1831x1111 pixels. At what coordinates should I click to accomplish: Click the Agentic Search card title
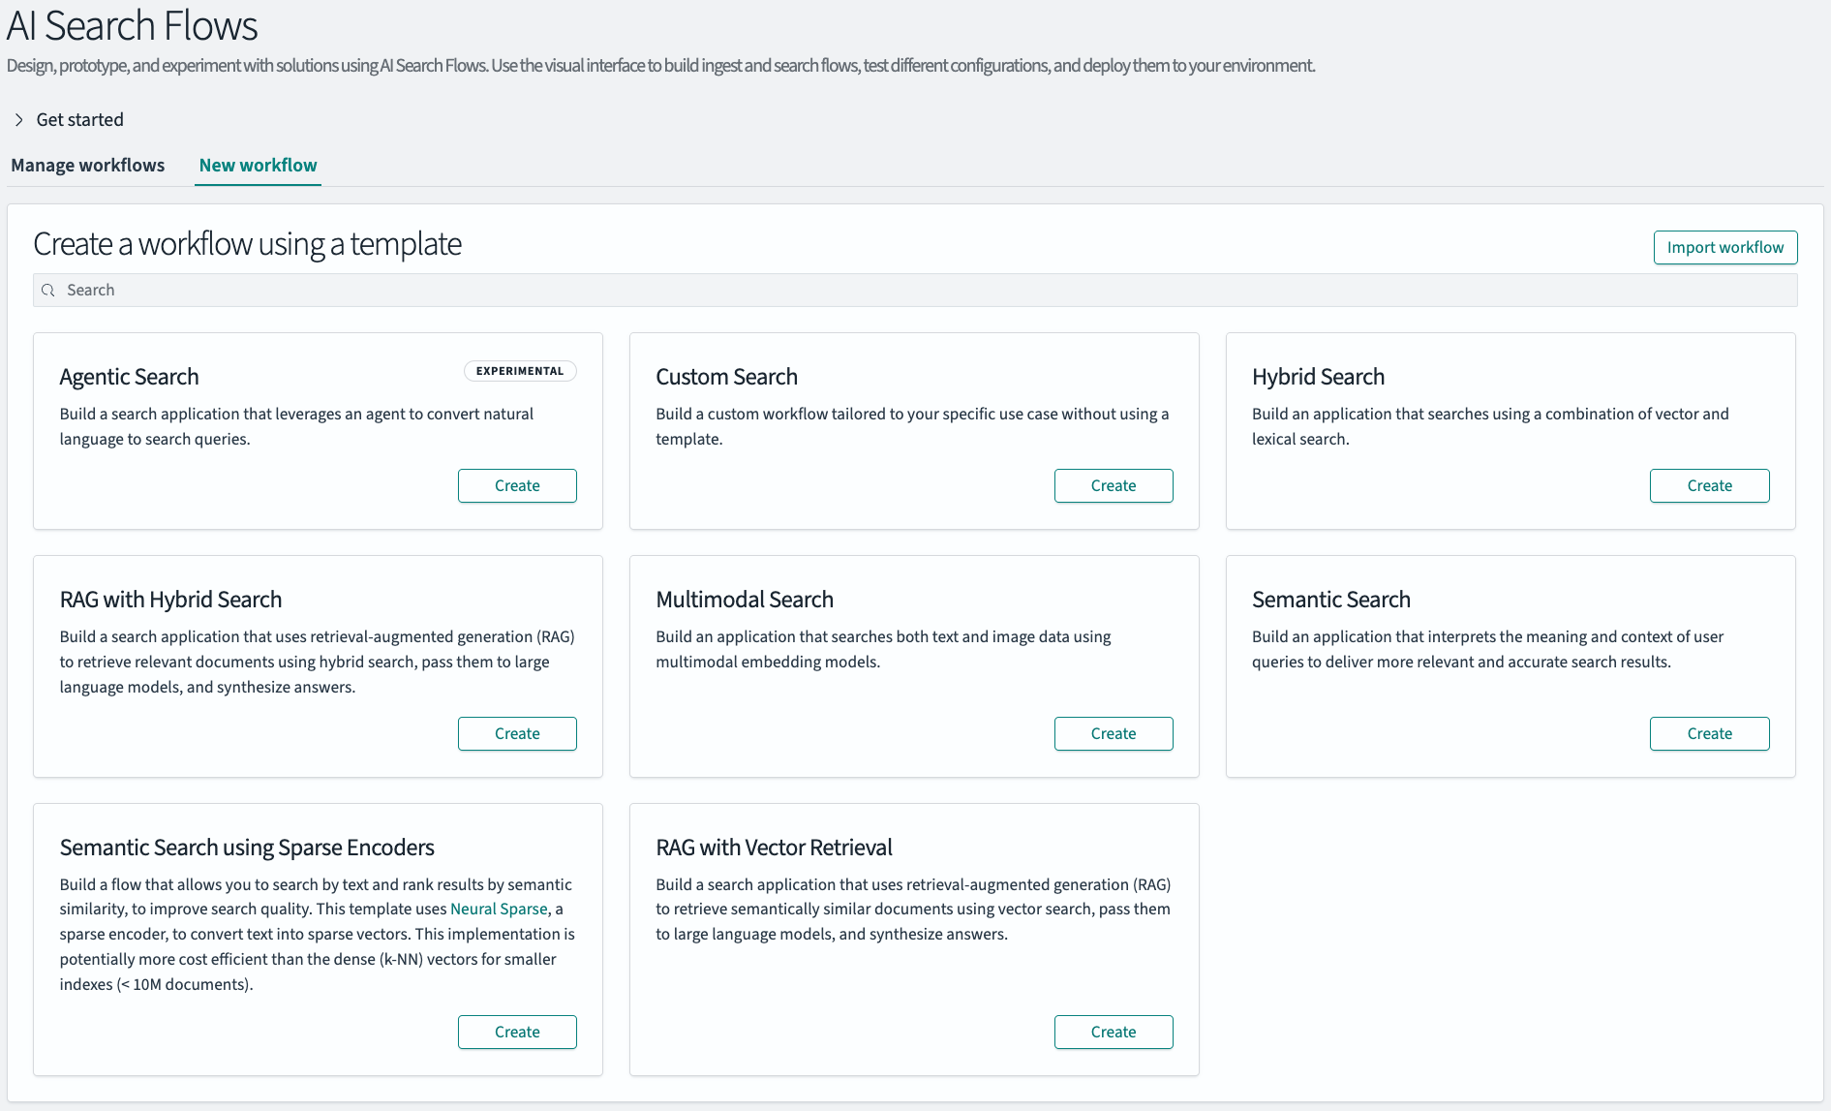pos(129,376)
